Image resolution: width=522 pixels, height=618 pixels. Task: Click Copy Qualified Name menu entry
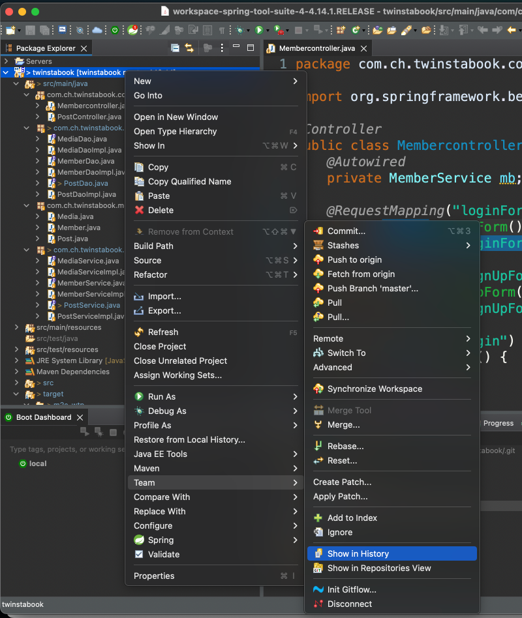click(x=215, y=182)
